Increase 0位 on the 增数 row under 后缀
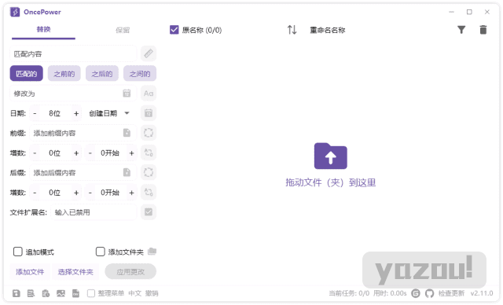This screenshot has height=305, width=503. (x=76, y=193)
